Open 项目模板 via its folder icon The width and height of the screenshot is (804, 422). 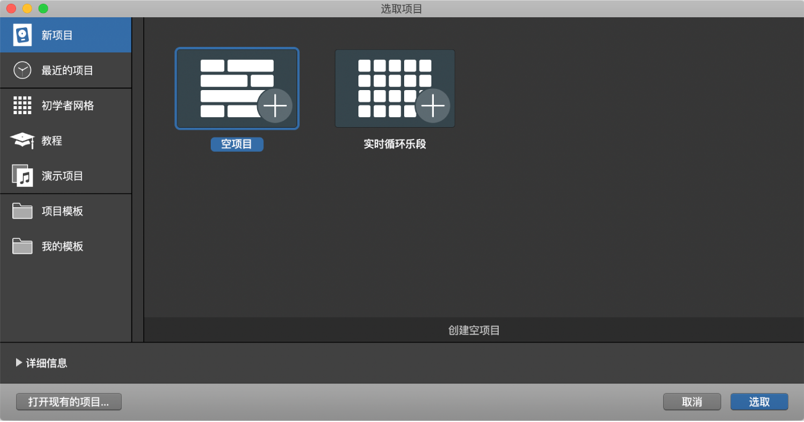[x=22, y=210]
